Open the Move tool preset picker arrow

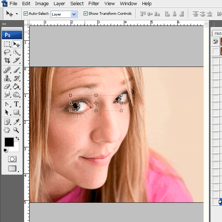(x=17, y=14)
